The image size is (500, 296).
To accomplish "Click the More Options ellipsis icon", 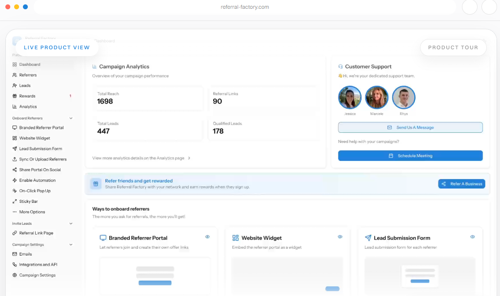I will pos(15,212).
